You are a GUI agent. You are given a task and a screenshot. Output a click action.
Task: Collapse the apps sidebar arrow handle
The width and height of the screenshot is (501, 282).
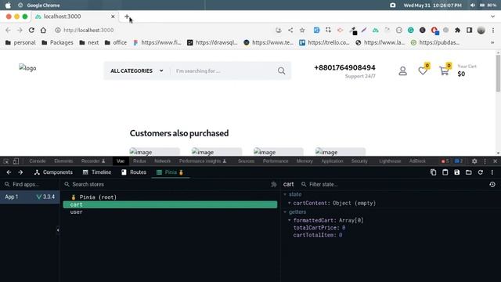click(x=58, y=230)
